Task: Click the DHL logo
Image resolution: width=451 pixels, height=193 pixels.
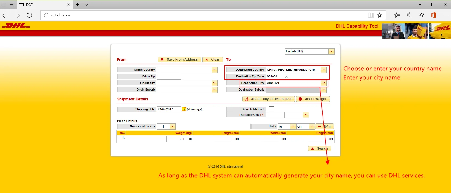Action: [x=16, y=26]
